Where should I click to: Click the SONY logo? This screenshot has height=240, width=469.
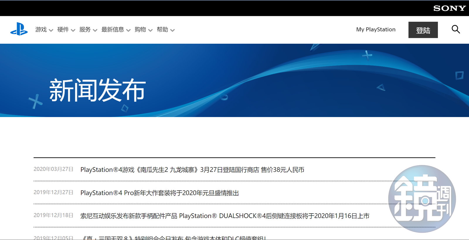pos(449,8)
